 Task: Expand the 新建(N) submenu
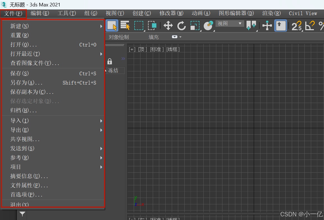click(x=53, y=26)
